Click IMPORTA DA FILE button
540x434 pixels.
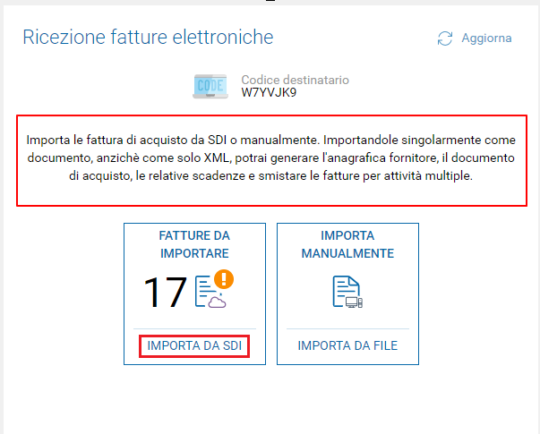pos(347,345)
